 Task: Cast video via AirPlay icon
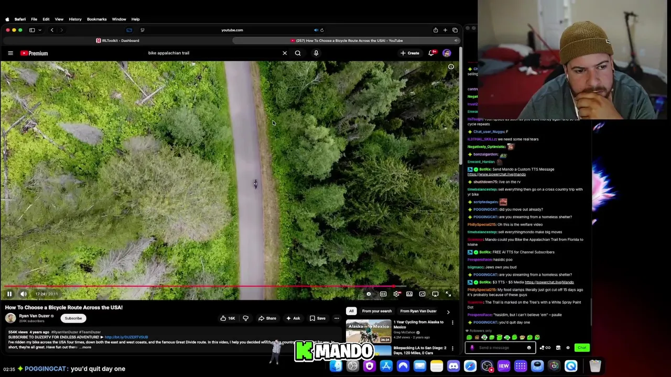coord(435,294)
